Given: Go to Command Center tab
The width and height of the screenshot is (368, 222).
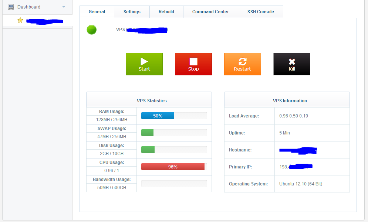Looking at the screenshot, I should point(210,12).
